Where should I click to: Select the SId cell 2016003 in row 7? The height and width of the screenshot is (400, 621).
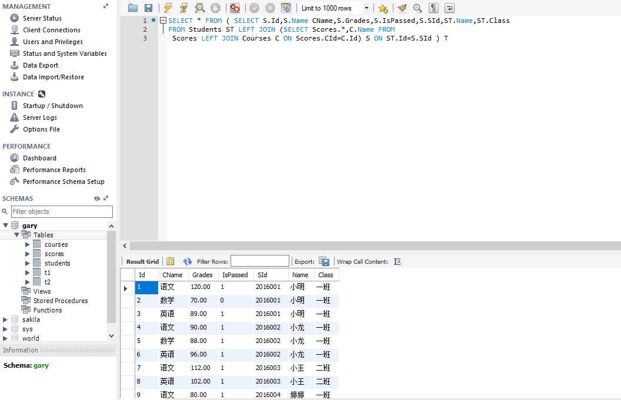click(x=271, y=368)
